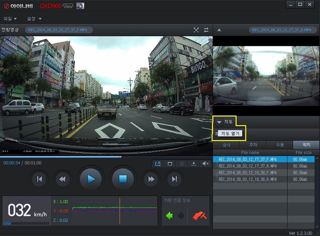The height and width of the screenshot is (236, 320).
Task: Select rear file name label above rear video
Action: (x=283, y=30)
